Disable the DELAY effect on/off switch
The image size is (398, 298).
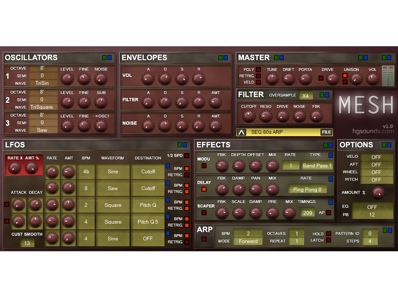[x=204, y=189]
